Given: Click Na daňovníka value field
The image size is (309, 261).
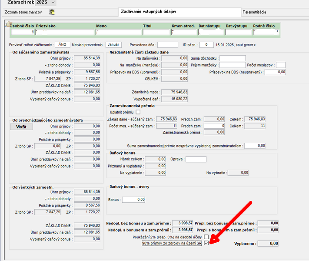Looking at the screenshot, I should [x=174, y=58].
